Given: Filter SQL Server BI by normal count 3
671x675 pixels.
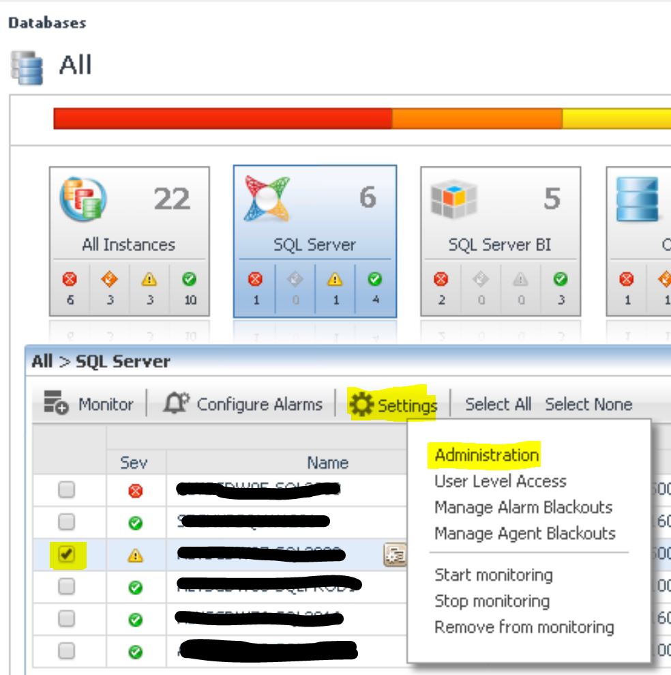Looking at the screenshot, I should point(561,287).
